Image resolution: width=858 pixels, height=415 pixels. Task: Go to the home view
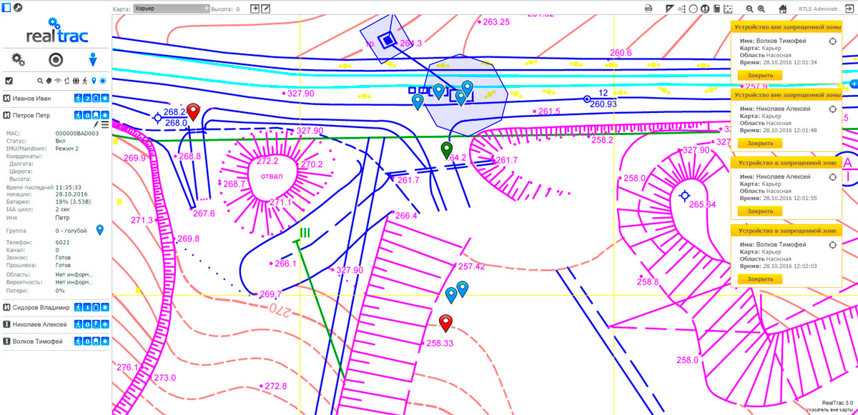pyautogui.click(x=783, y=9)
